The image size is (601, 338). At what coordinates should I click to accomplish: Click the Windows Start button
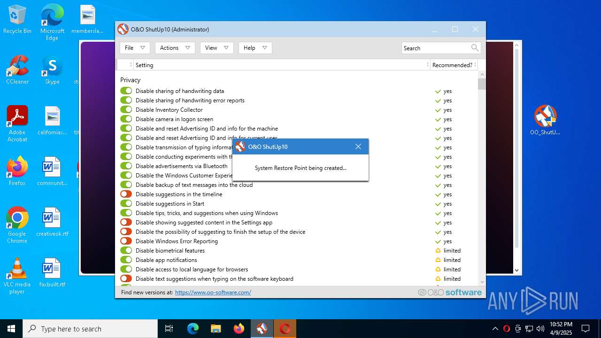point(11,329)
